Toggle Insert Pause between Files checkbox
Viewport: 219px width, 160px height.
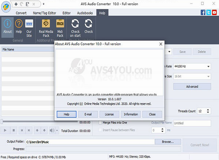[100, 130]
